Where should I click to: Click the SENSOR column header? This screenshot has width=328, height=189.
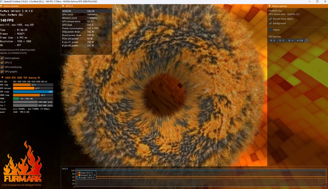[x=67, y=11]
